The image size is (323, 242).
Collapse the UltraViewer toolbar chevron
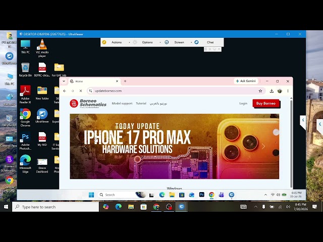point(219,49)
